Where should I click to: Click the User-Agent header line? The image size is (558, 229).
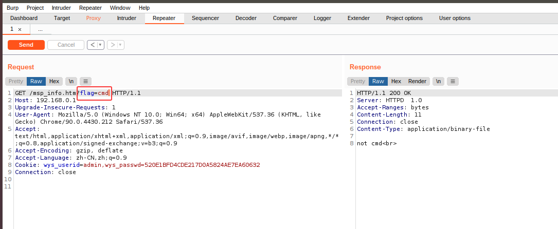(168, 118)
